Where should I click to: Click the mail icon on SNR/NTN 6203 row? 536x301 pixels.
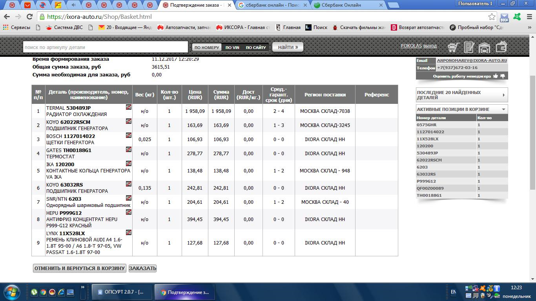pos(128,198)
